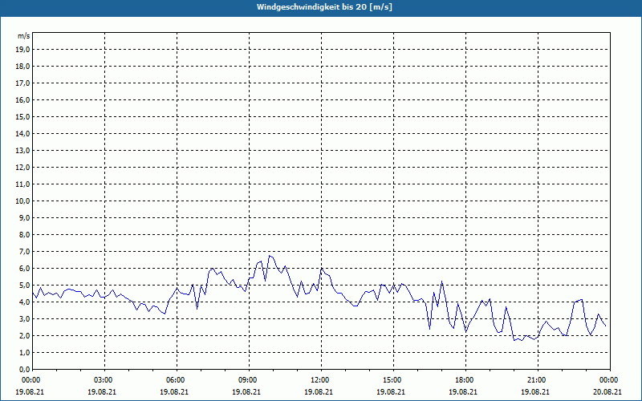Click the '2,0' y-axis label
This screenshot has height=401, width=642.
(24, 335)
